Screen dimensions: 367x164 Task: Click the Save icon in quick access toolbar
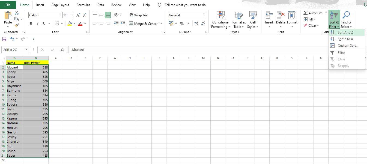[x=4, y=39]
